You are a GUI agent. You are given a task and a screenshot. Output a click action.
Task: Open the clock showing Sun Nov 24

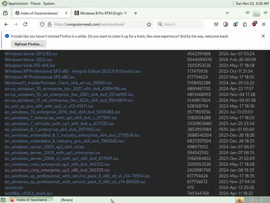(252, 3)
